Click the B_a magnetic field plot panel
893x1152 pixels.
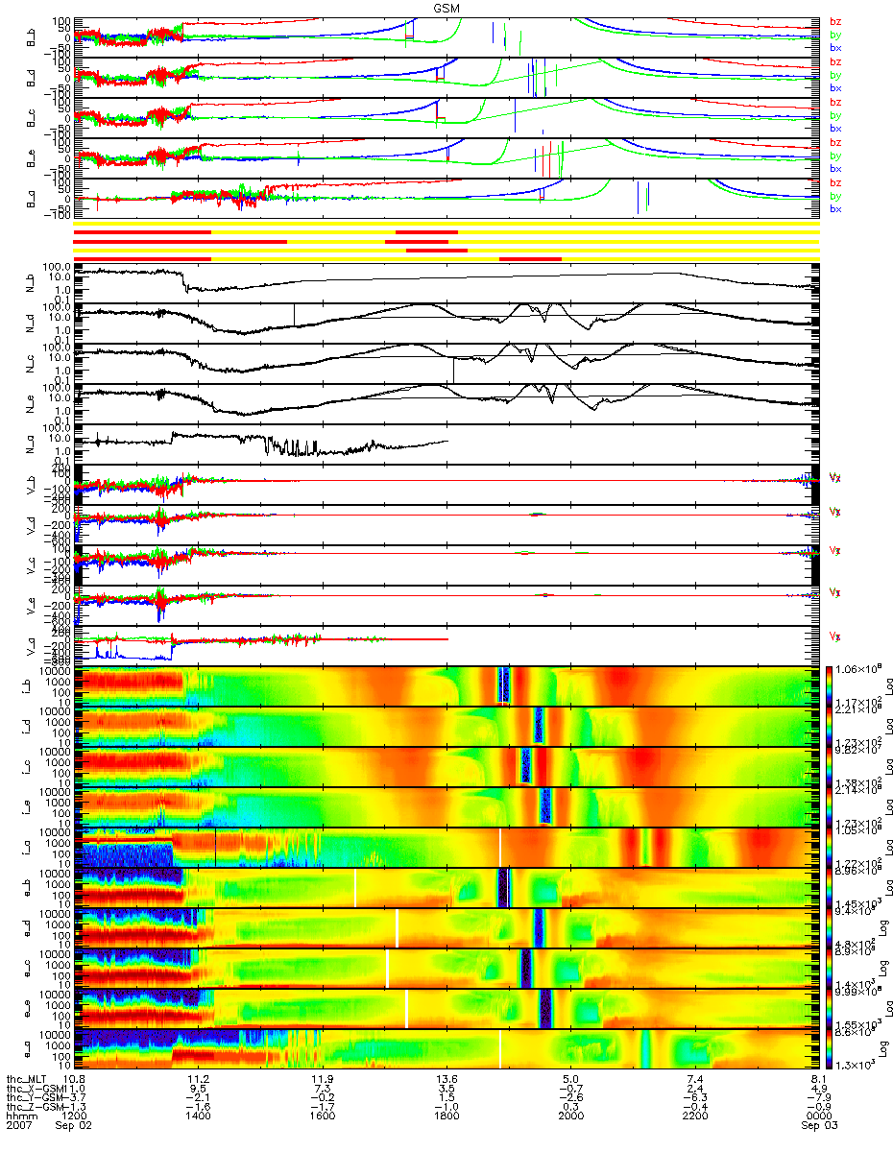click(446, 198)
